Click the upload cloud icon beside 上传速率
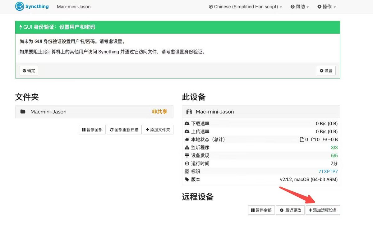 point(187,131)
